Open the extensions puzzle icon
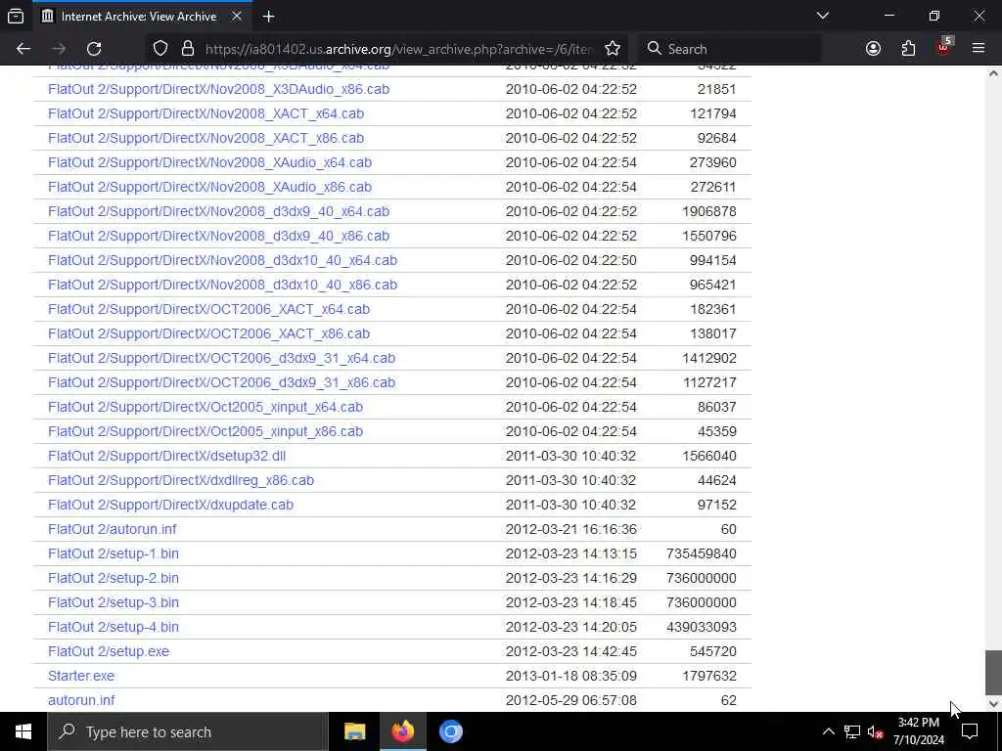Viewport: 1002px width, 751px height. (x=908, y=49)
